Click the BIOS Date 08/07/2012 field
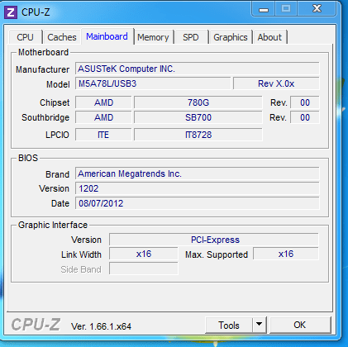Viewport: 348px width, 347px height. click(x=198, y=203)
